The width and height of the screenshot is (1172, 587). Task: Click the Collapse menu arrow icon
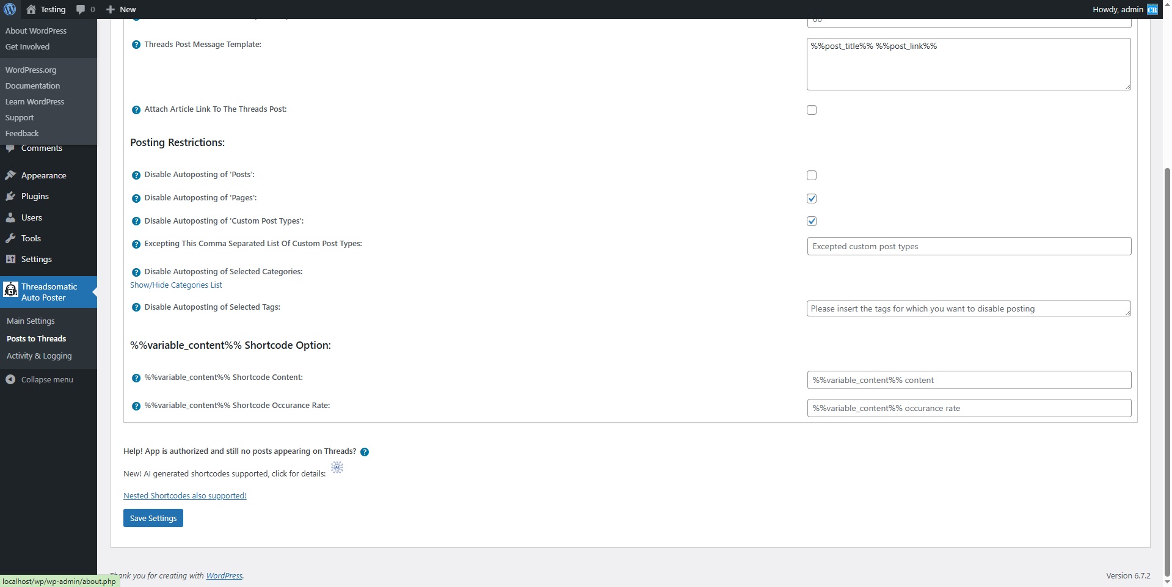(10, 379)
